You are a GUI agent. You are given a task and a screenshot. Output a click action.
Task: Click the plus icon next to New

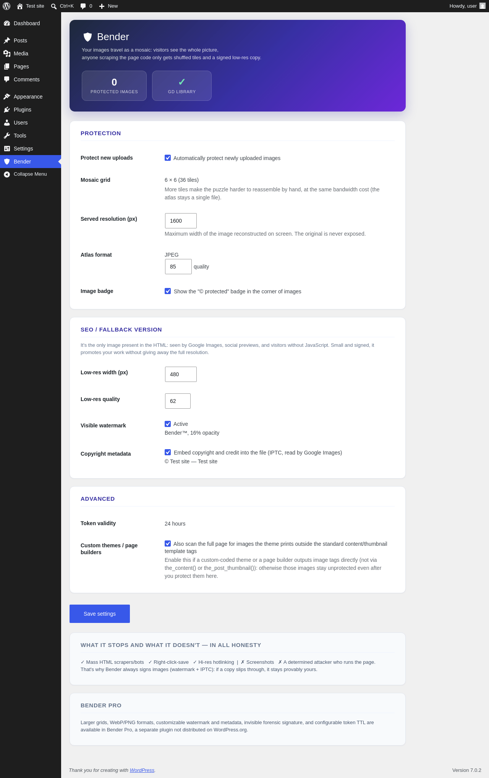[x=102, y=6]
